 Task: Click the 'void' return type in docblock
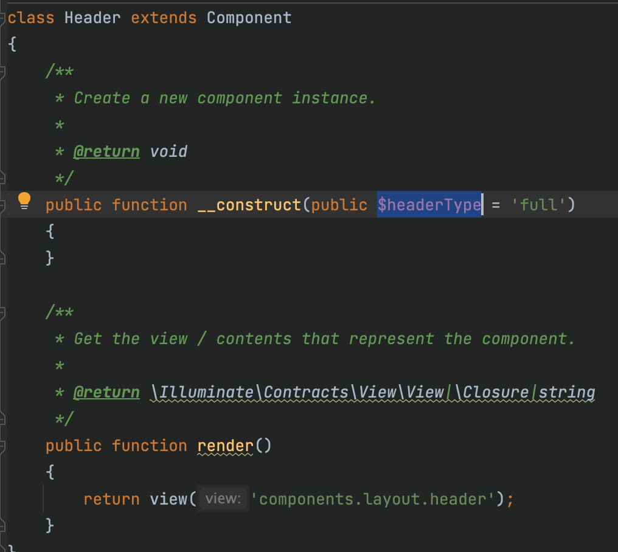pos(168,152)
